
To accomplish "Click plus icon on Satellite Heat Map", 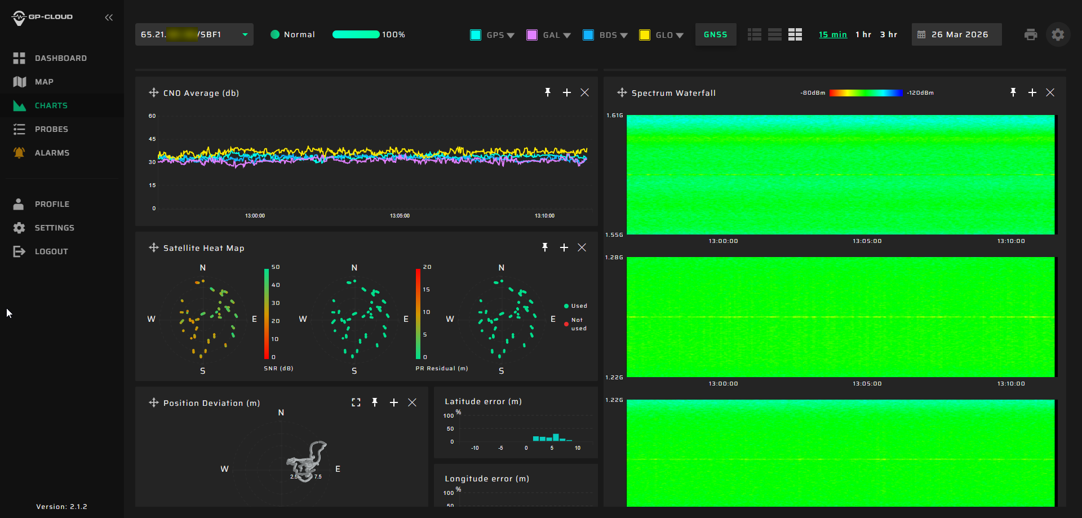I will click(564, 247).
